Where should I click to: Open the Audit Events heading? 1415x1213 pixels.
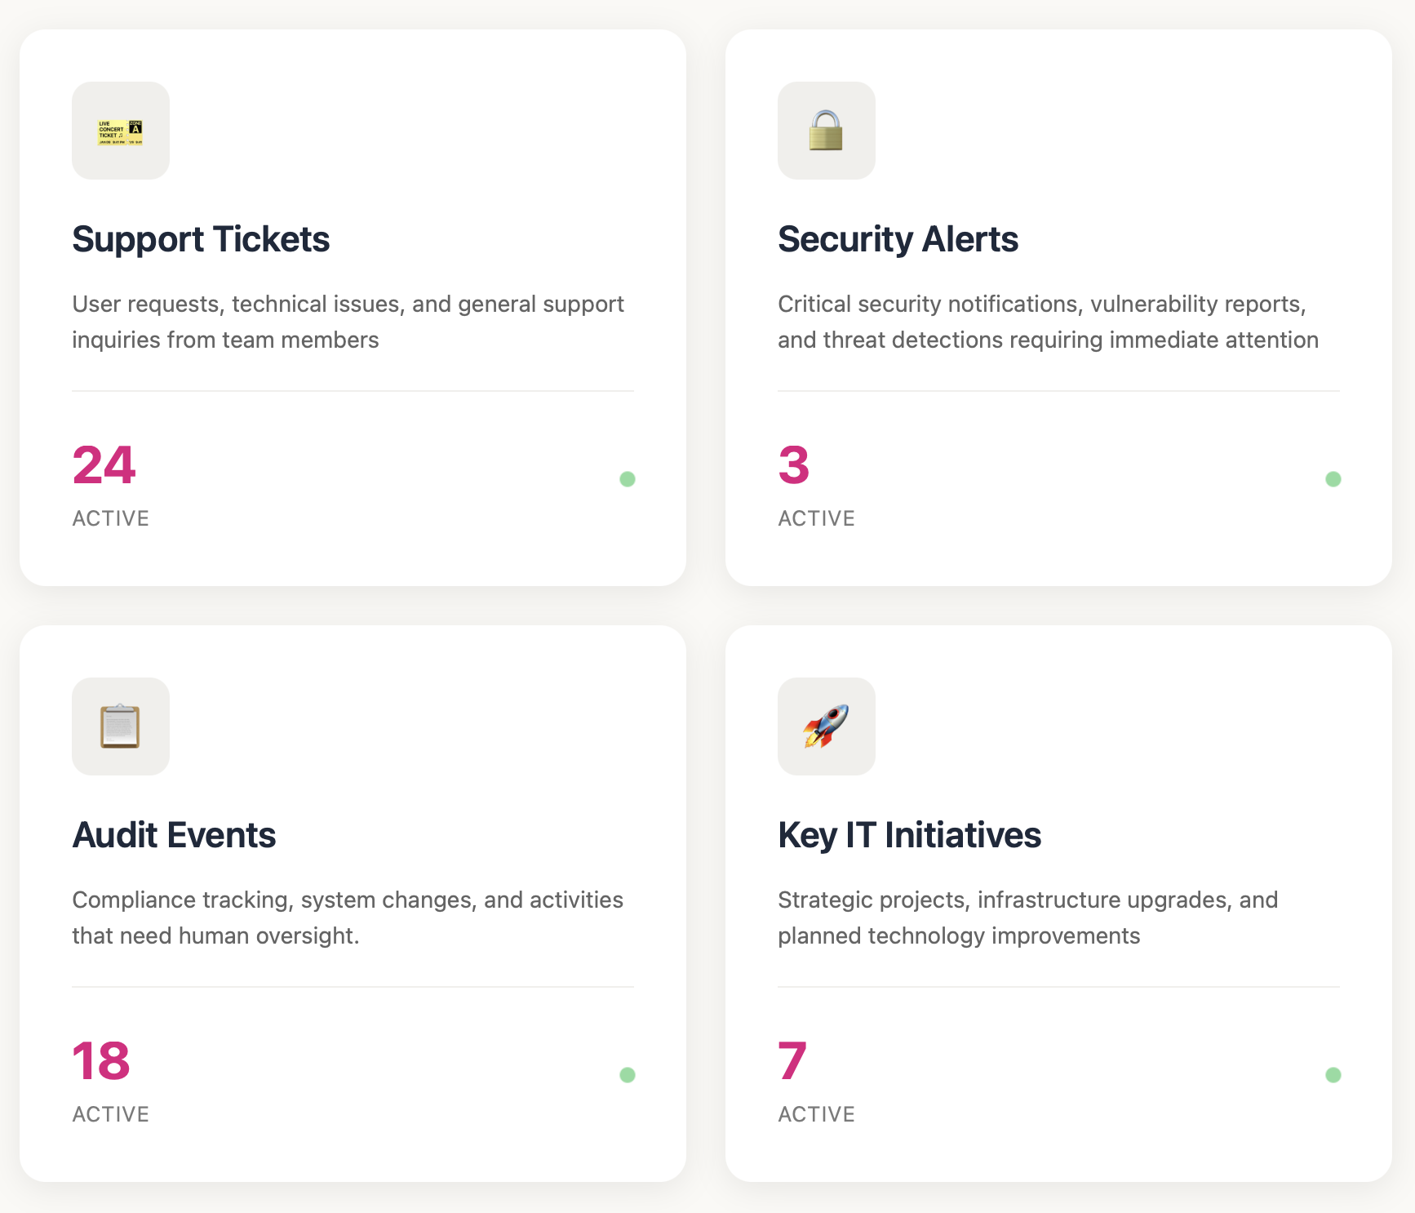coord(174,835)
